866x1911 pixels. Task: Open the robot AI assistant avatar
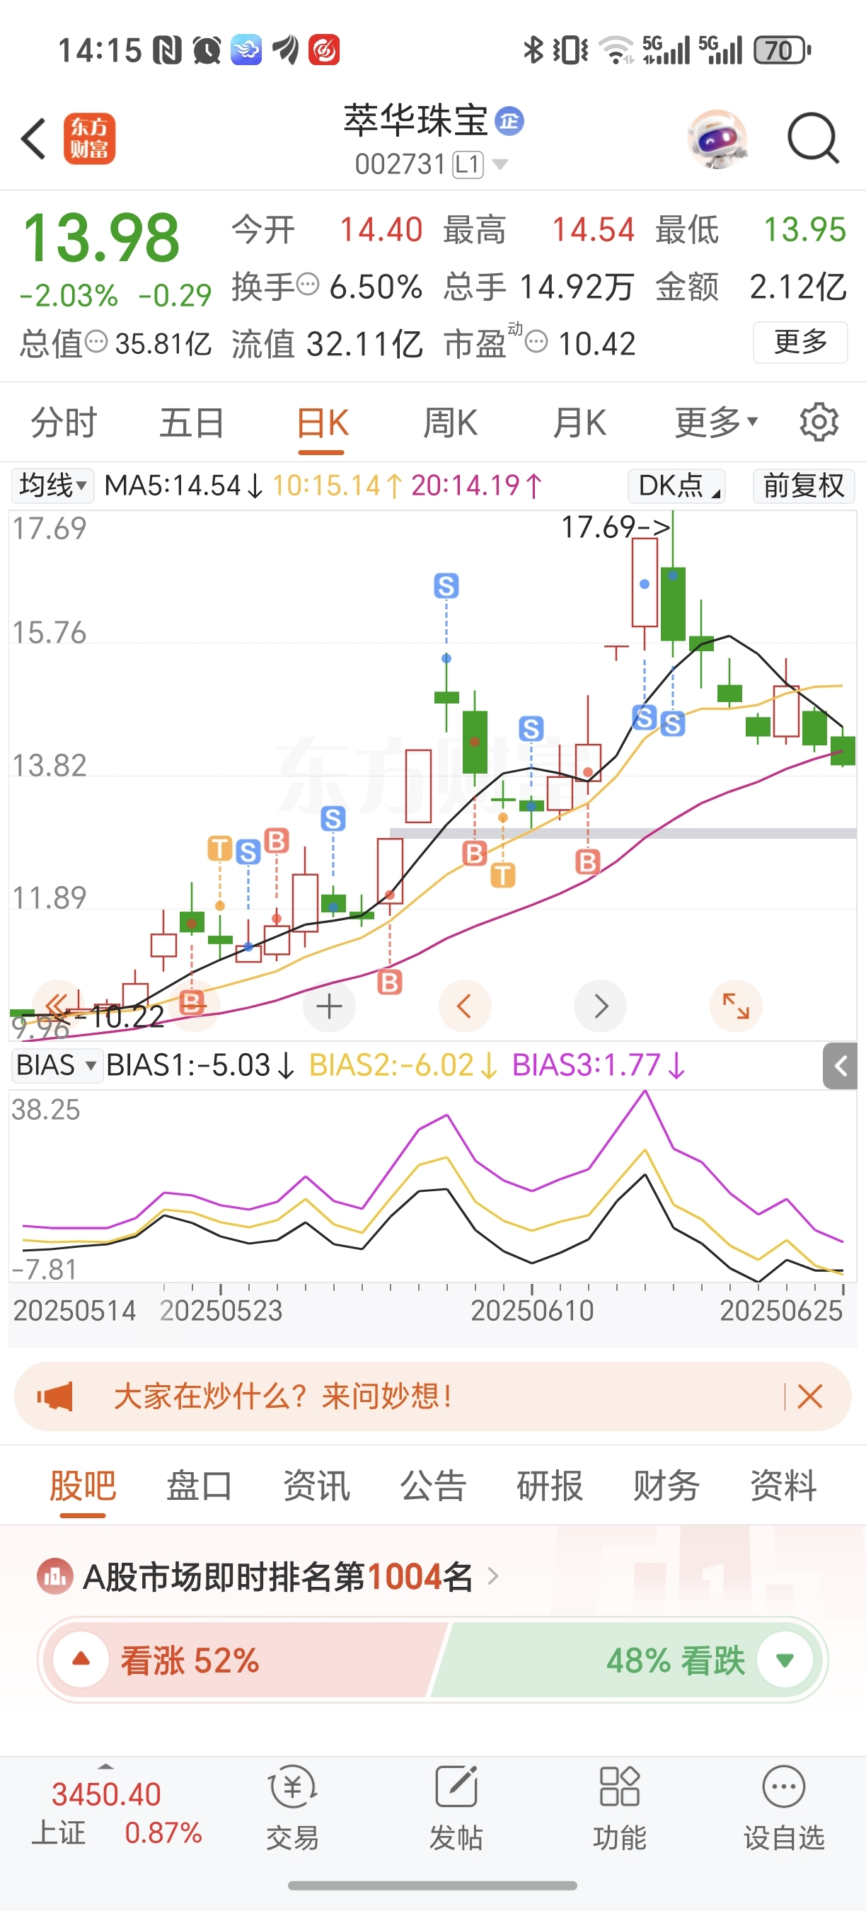[717, 138]
